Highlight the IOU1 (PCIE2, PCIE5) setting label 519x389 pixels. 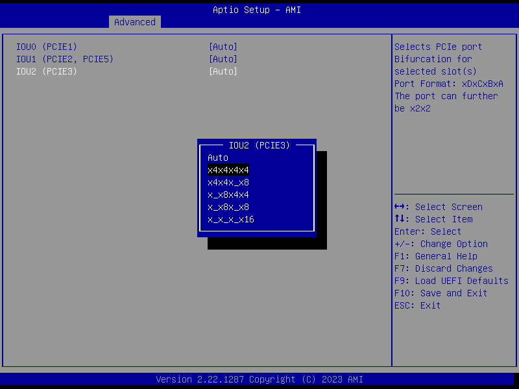tap(65, 59)
